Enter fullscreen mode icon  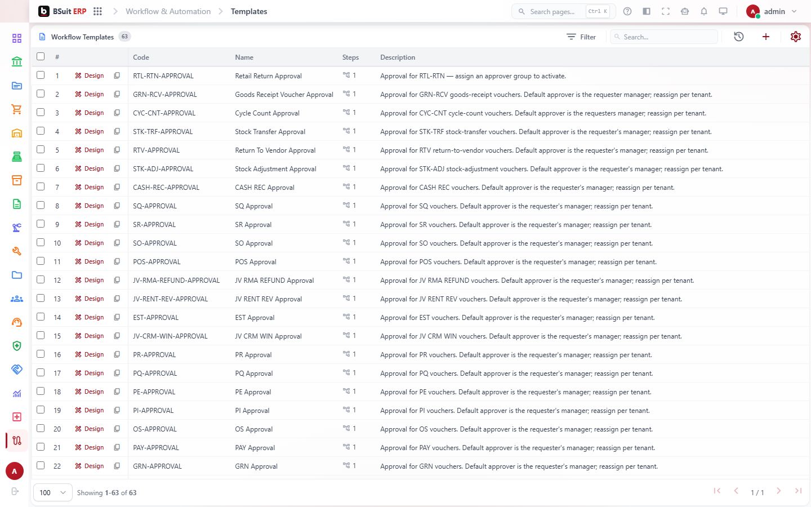pyautogui.click(x=666, y=11)
